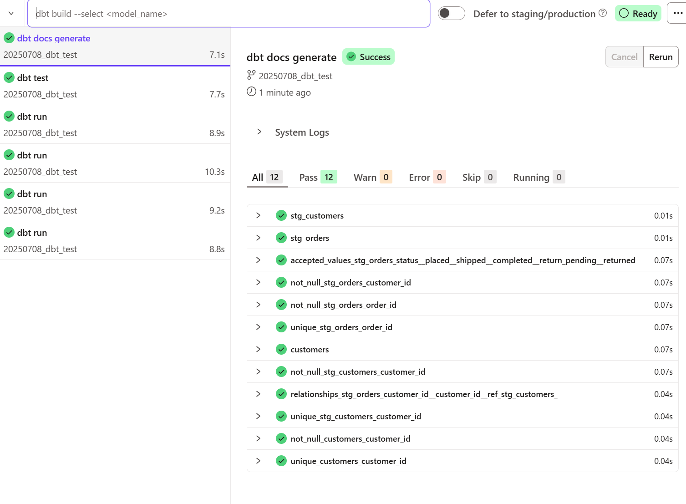Collapse the command panel with top-left chevron
The width and height of the screenshot is (686, 504).
click(11, 13)
